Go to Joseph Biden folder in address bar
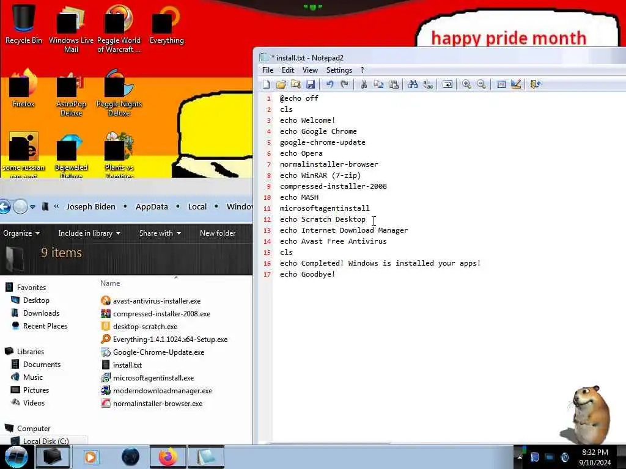 (x=90, y=206)
